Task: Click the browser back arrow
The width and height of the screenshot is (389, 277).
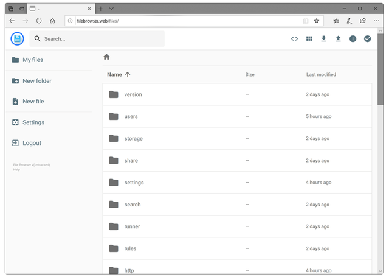Action: 12,21
